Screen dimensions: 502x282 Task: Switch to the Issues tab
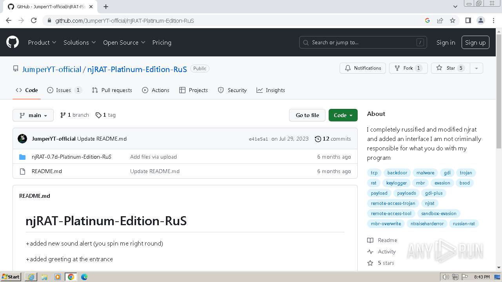tap(64, 90)
